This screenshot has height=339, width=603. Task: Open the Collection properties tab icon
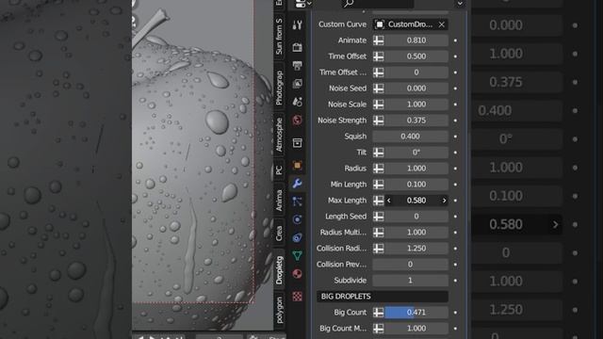[297, 143]
